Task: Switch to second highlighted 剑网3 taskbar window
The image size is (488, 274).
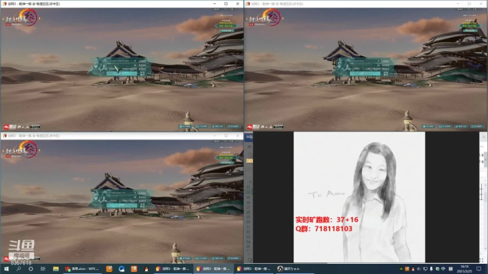Action: 213,269
